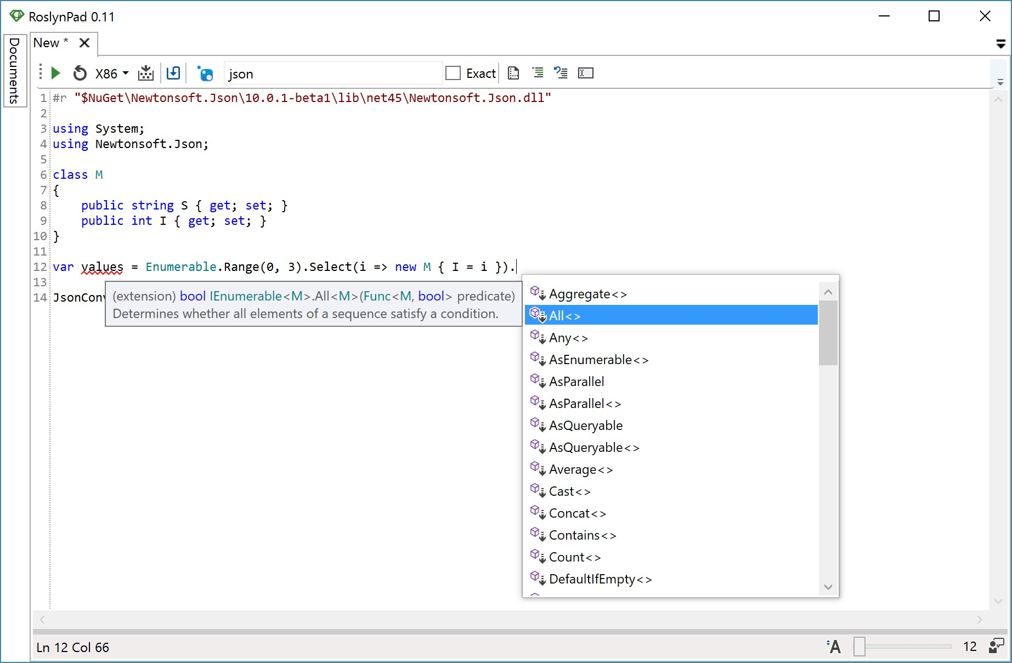1012x663 pixels.
Task: Open the tab list dropdown arrow
Action: pos(1000,44)
